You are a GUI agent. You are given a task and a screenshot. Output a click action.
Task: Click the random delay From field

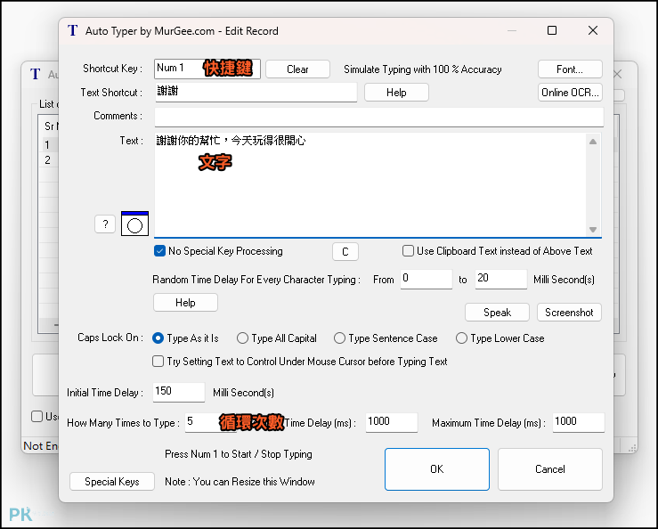426,279
